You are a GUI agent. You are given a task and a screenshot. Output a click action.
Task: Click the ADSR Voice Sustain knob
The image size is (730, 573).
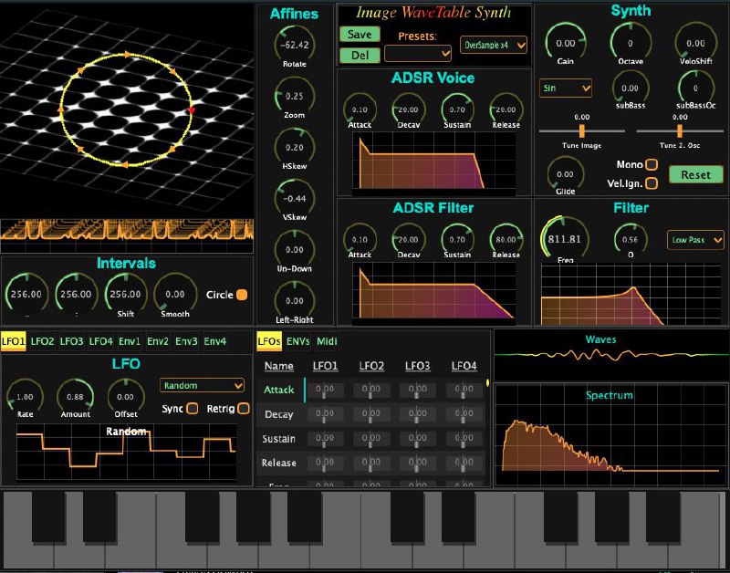tap(457, 109)
